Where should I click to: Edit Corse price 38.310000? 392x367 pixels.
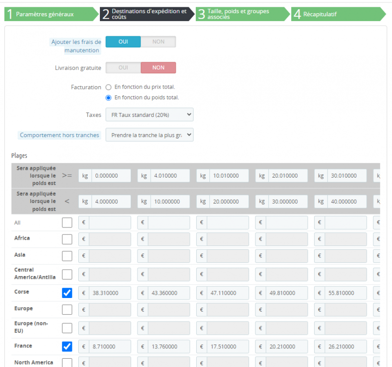click(x=110, y=293)
